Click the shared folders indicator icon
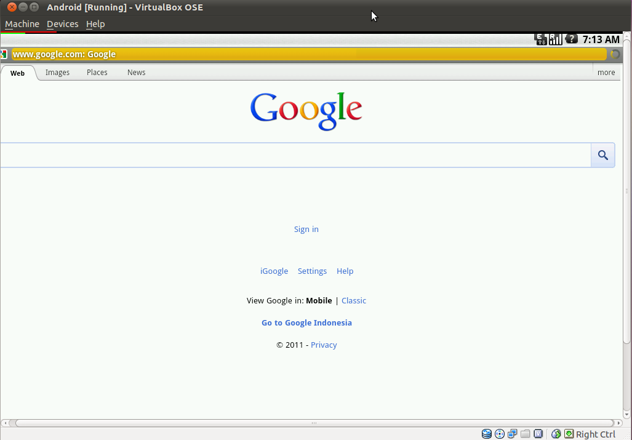 coord(525,434)
